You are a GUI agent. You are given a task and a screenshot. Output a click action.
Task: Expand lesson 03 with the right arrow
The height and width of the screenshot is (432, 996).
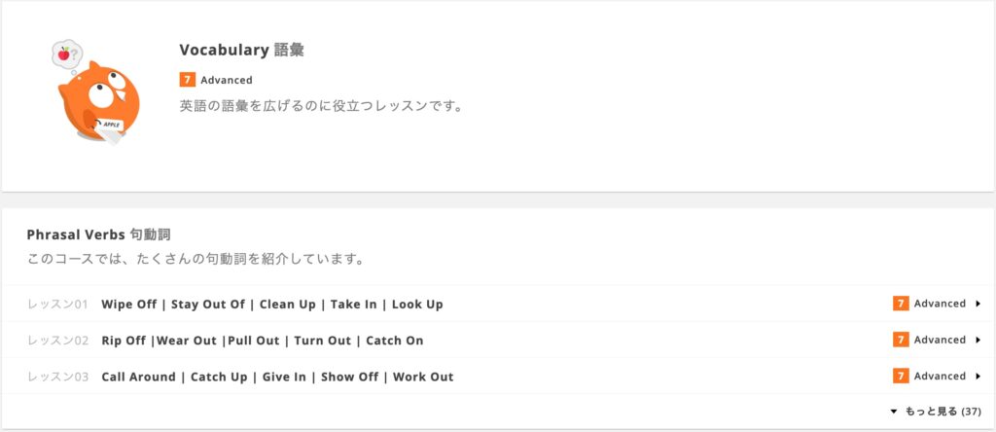978,377
